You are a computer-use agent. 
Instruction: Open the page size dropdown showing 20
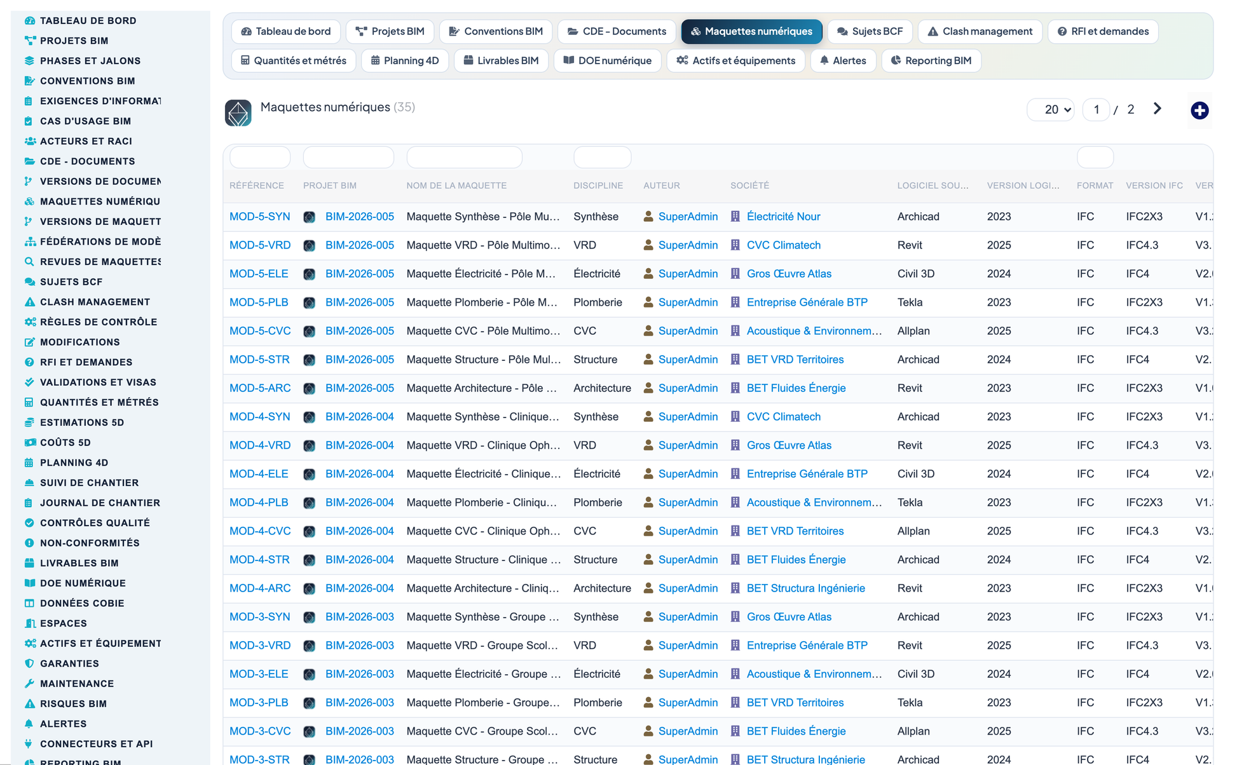pyautogui.click(x=1051, y=110)
